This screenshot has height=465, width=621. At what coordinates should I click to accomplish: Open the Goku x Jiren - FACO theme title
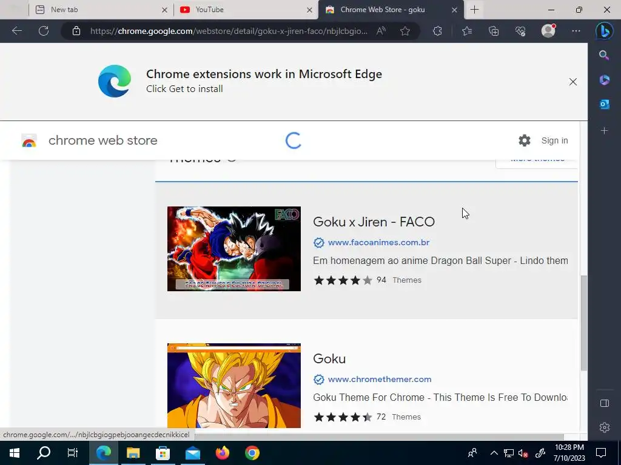374,222
